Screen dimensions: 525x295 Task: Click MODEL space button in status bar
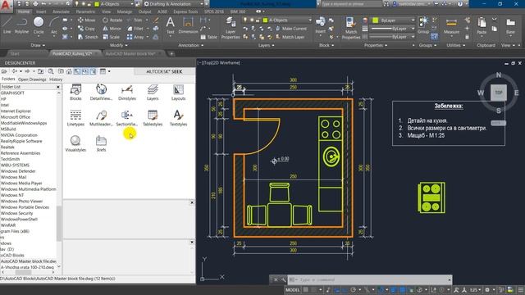tap(292, 289)
